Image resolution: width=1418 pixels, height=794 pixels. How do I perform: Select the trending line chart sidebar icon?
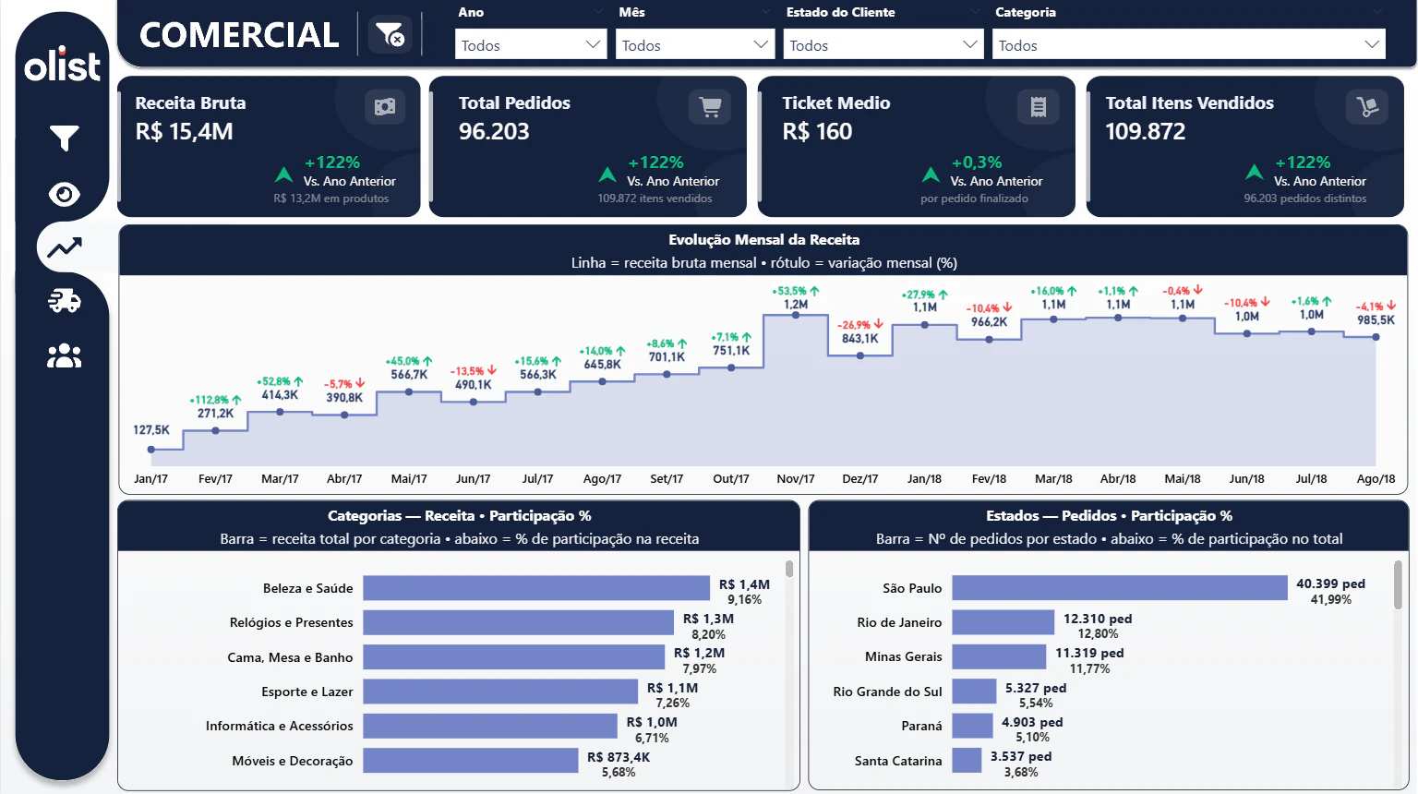pyautogui.click(x=65, y=247)
